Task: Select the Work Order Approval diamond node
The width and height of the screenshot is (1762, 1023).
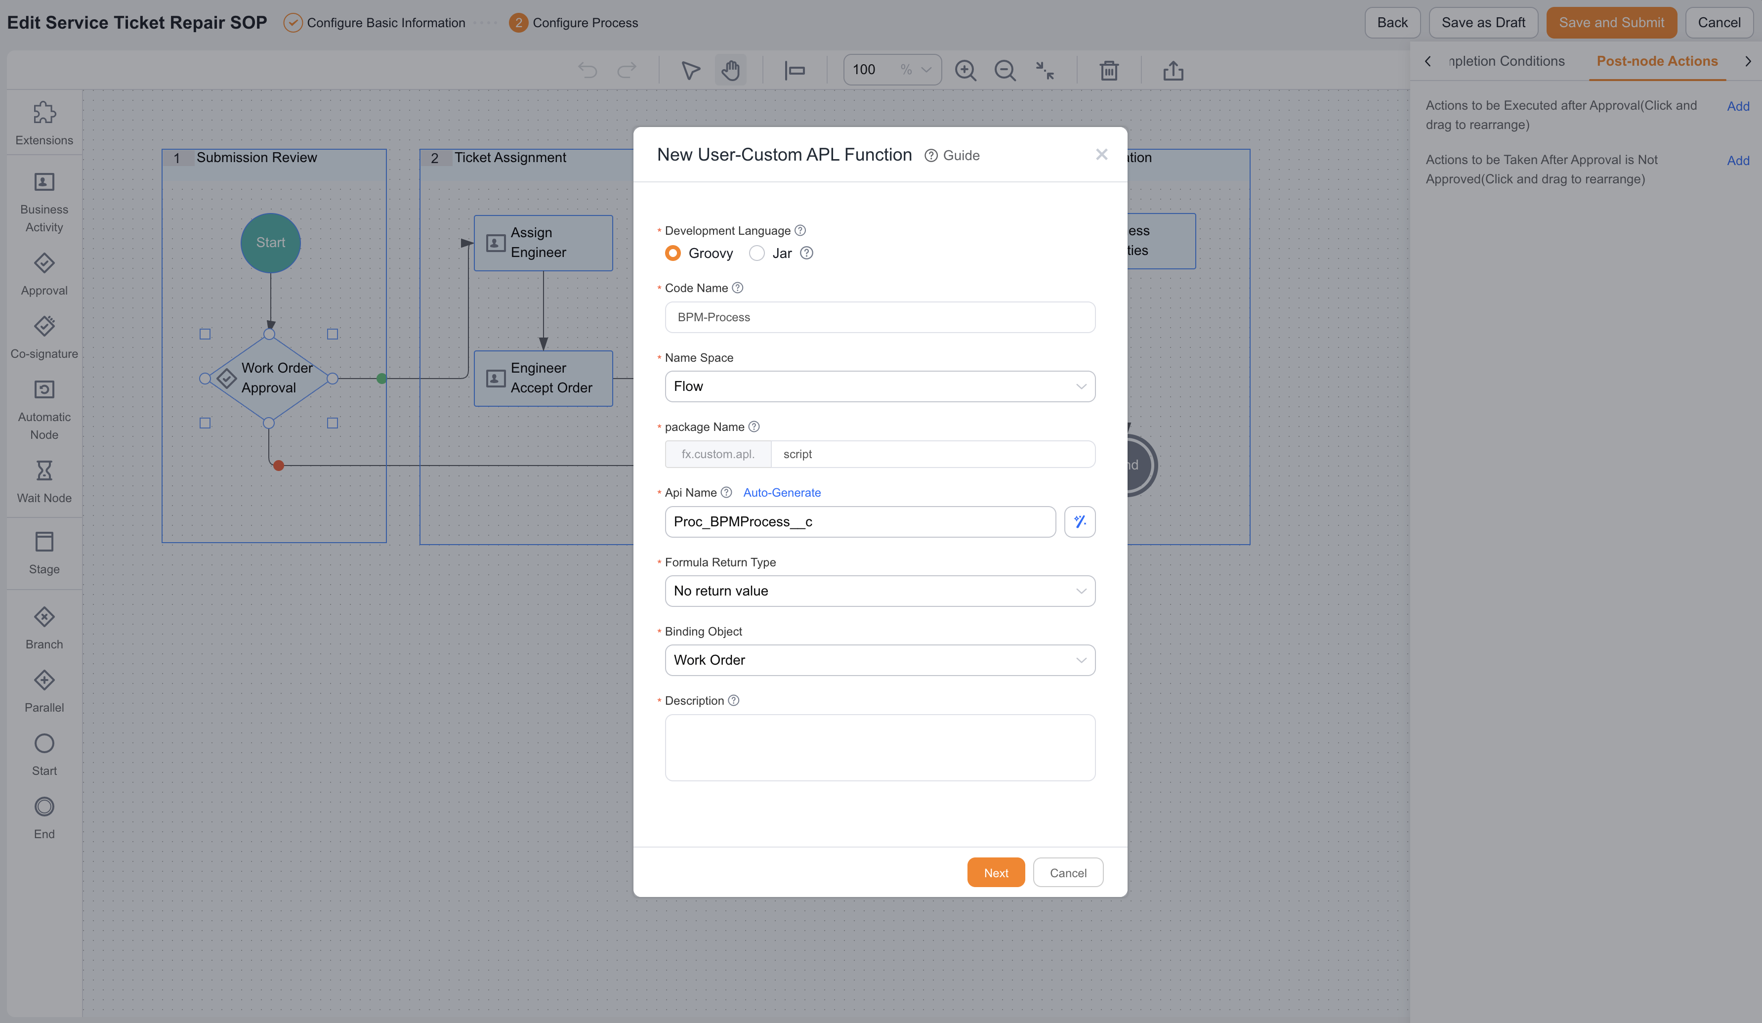Action: [x=268, y=378]
